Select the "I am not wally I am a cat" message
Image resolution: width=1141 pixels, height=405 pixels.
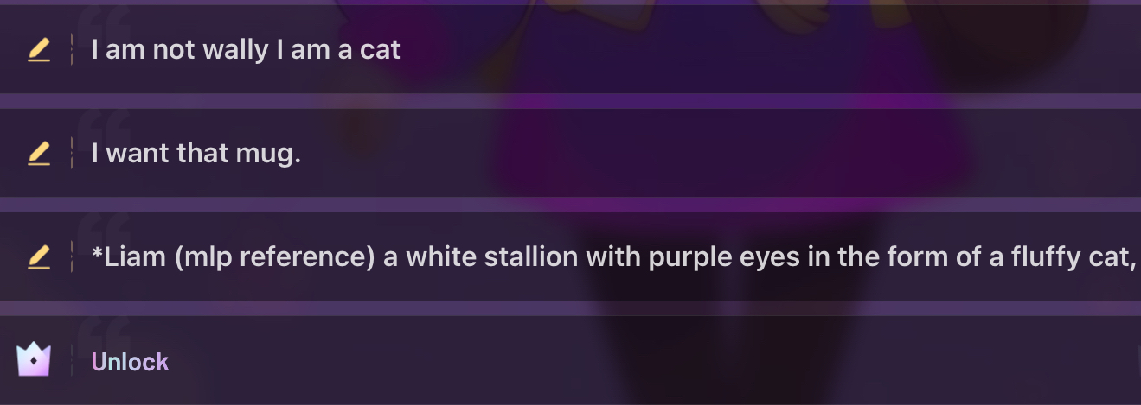tap(246, 50)
